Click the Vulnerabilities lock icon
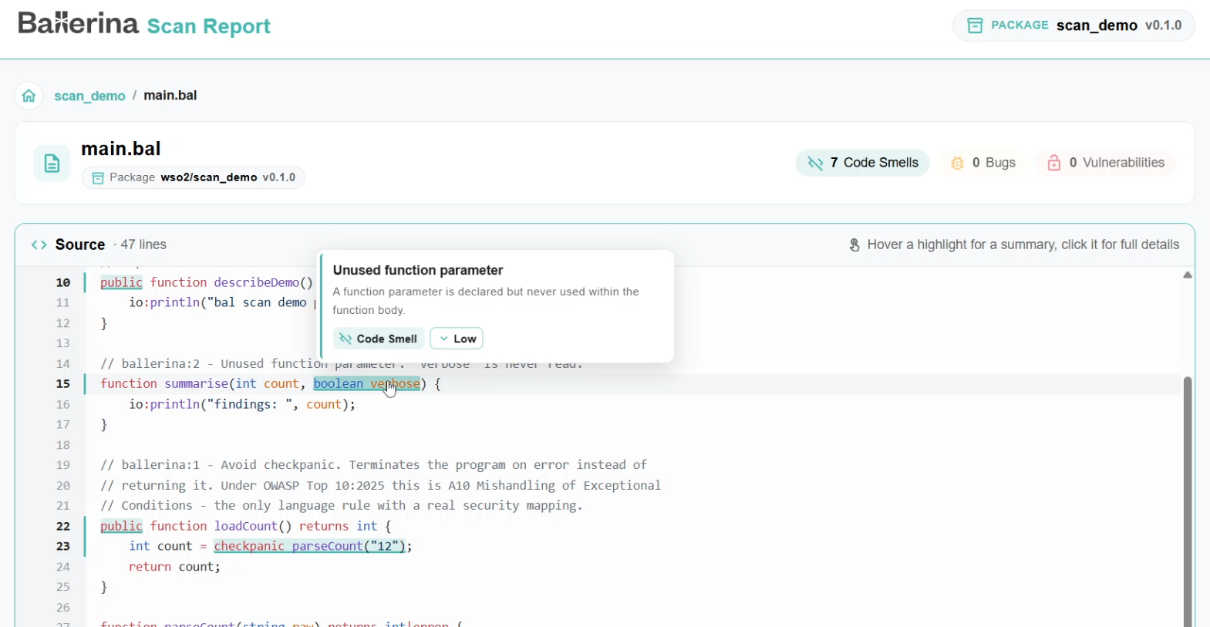This screenshot has height=627, width=1210. 1053,163
